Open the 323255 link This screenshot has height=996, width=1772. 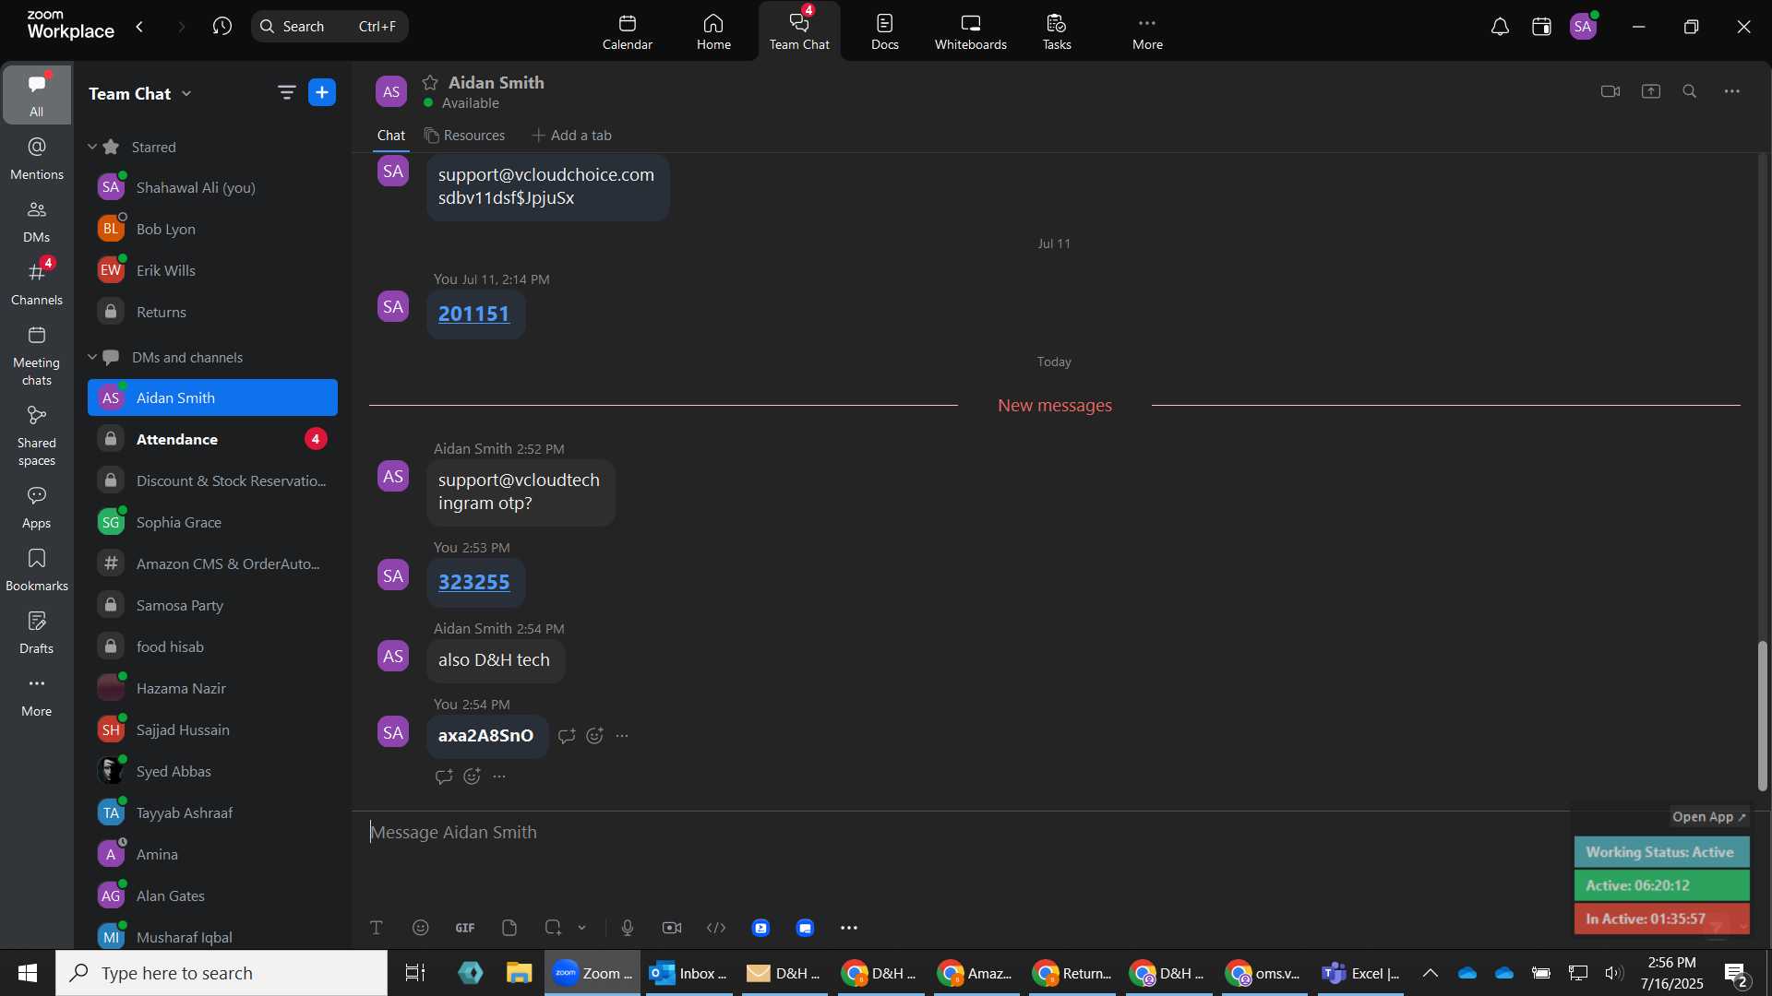(x=473, y=583)
